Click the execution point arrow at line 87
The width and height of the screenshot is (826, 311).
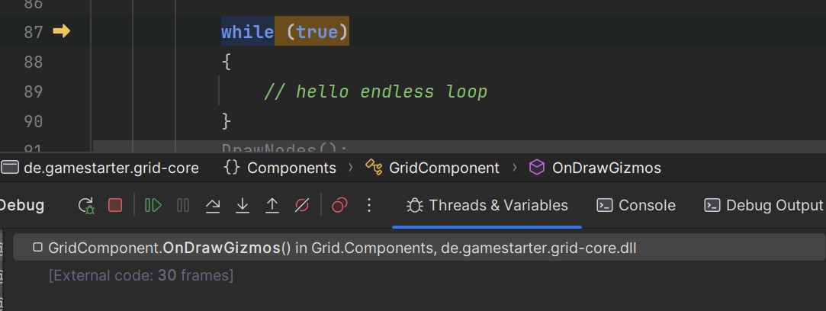(x=61, y=32)
